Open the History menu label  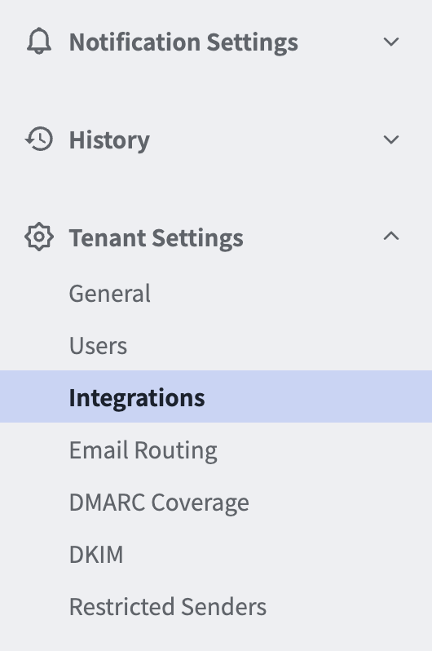(109, 140)
